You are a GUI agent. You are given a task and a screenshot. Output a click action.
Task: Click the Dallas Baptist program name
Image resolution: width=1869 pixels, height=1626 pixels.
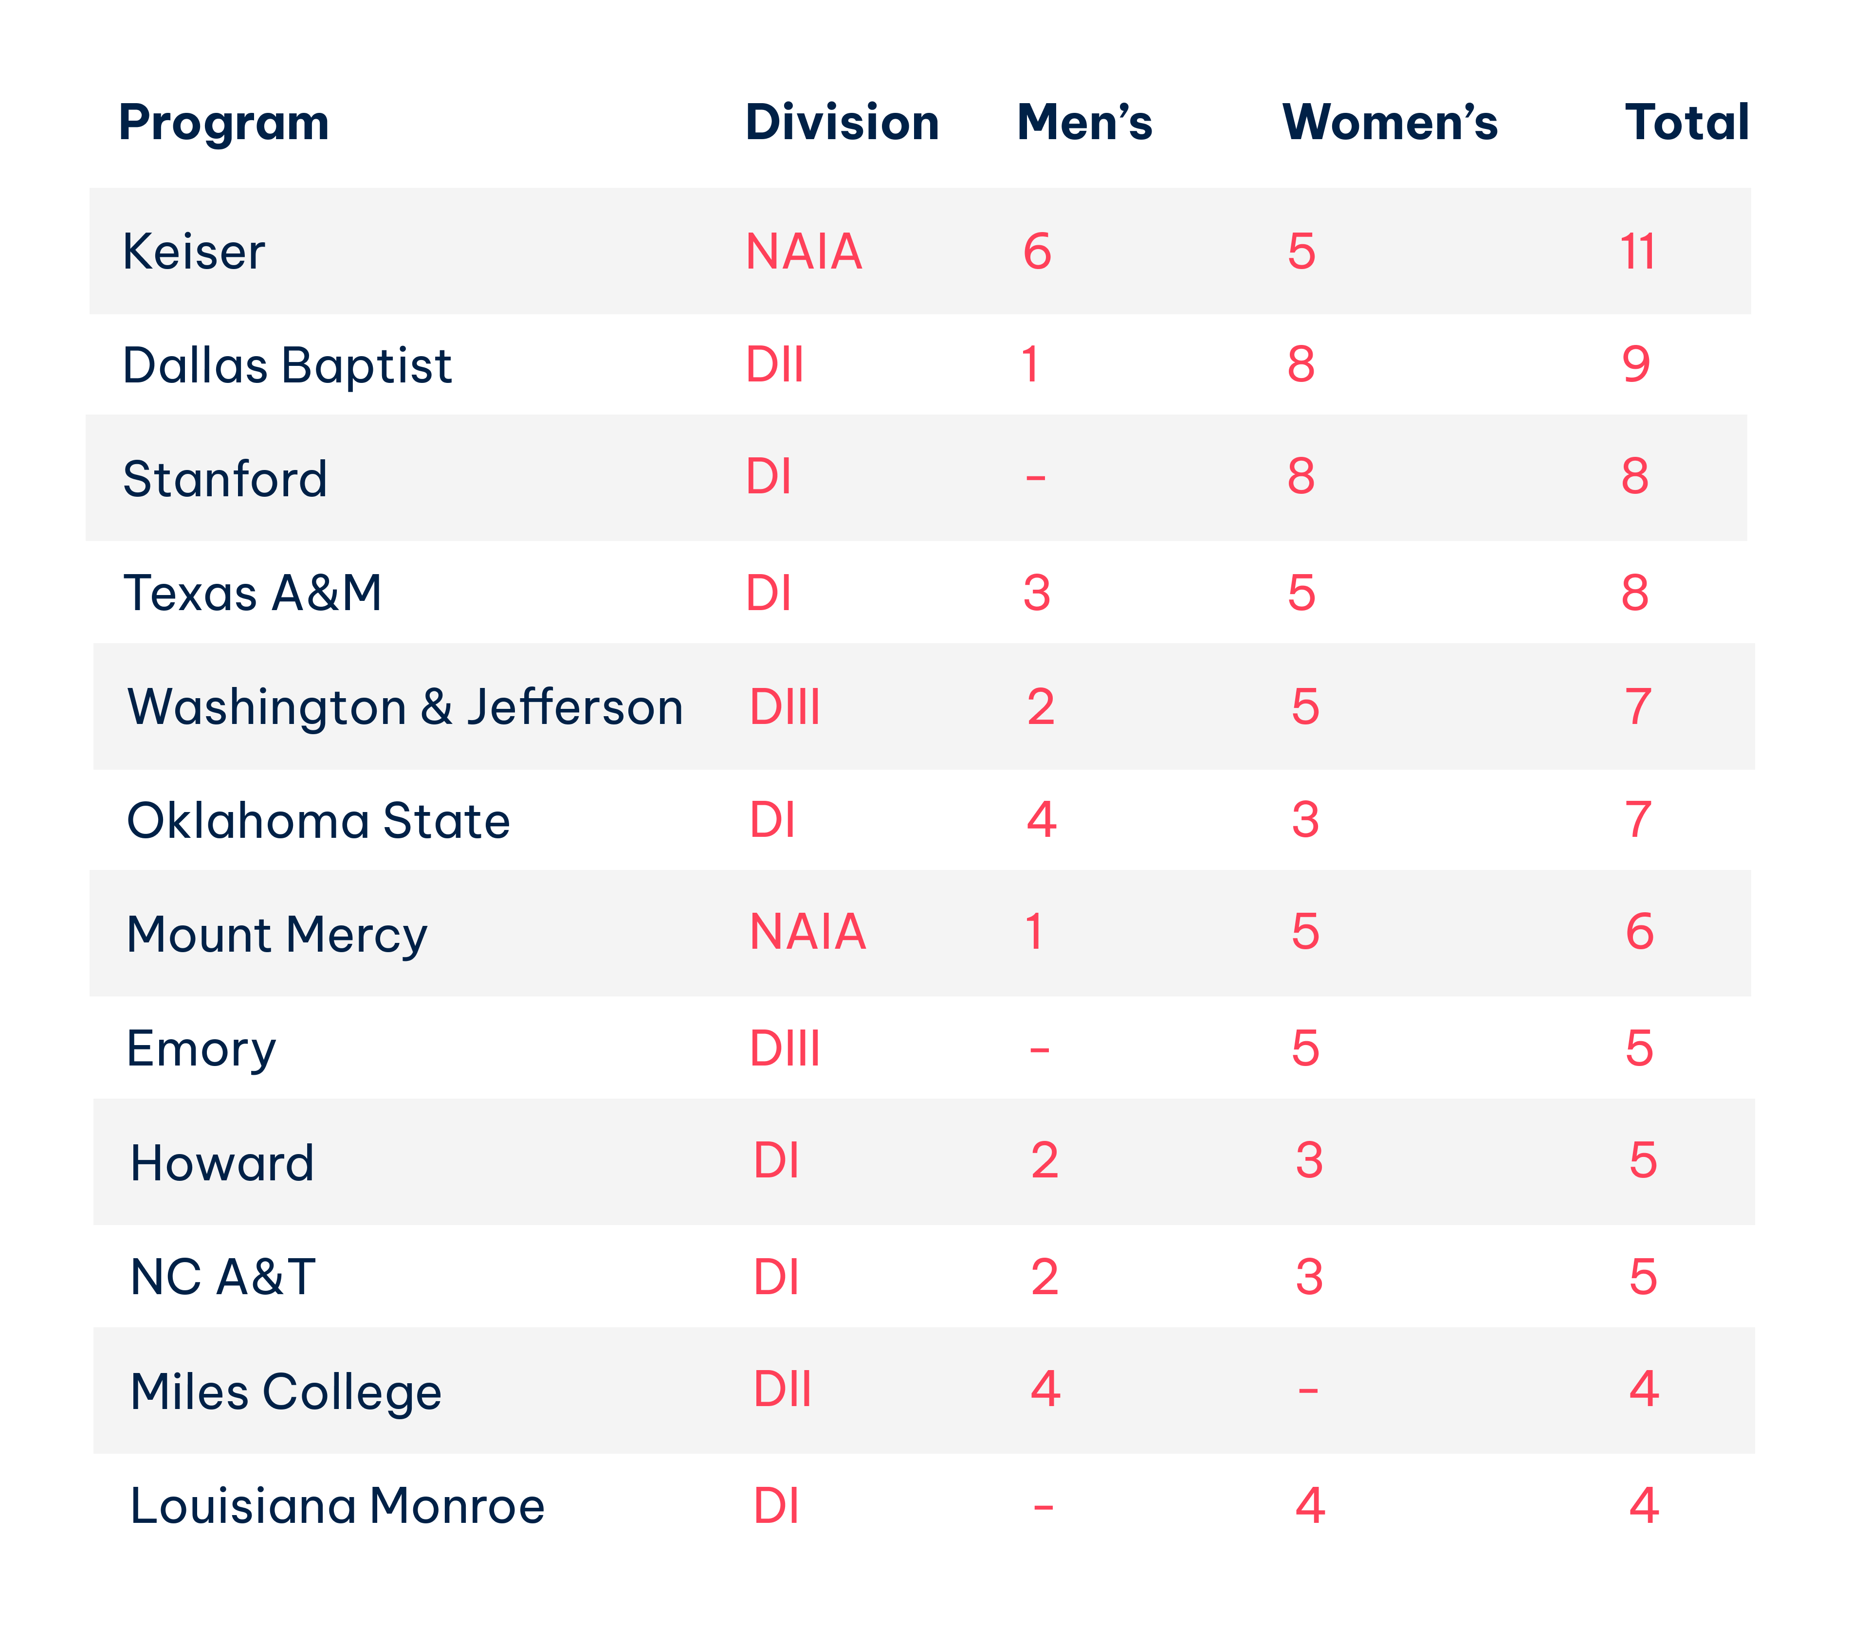[x=287, y=366]
